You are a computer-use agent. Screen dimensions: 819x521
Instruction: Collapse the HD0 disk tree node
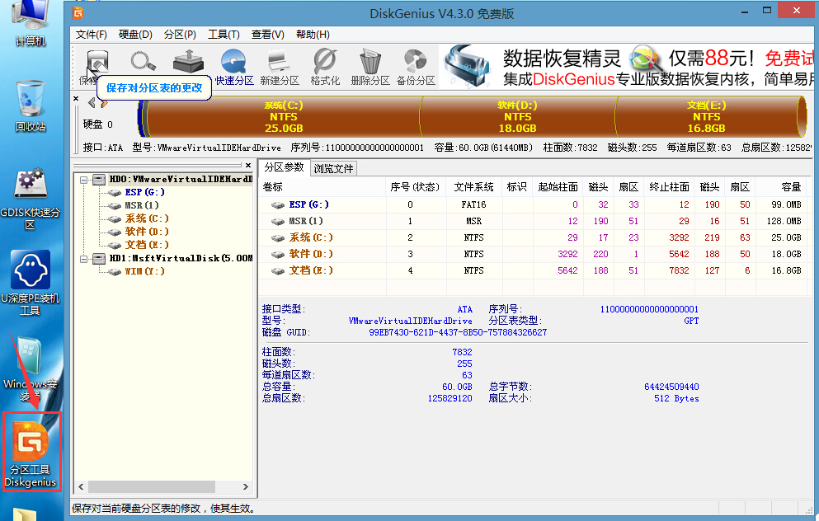click(83, 180)
